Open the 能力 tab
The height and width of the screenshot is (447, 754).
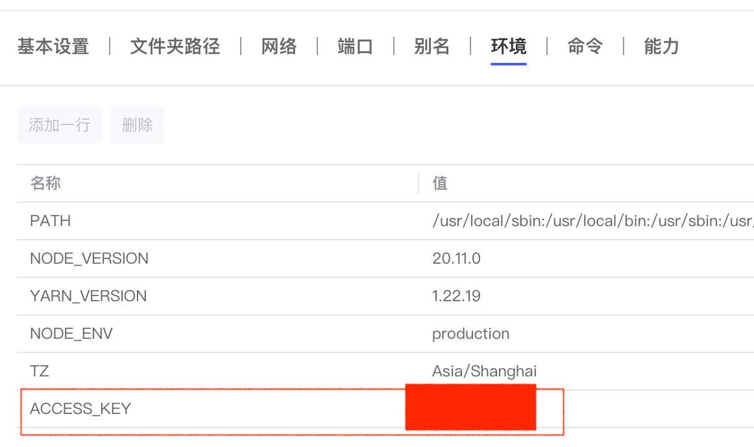tap(661, 47)
